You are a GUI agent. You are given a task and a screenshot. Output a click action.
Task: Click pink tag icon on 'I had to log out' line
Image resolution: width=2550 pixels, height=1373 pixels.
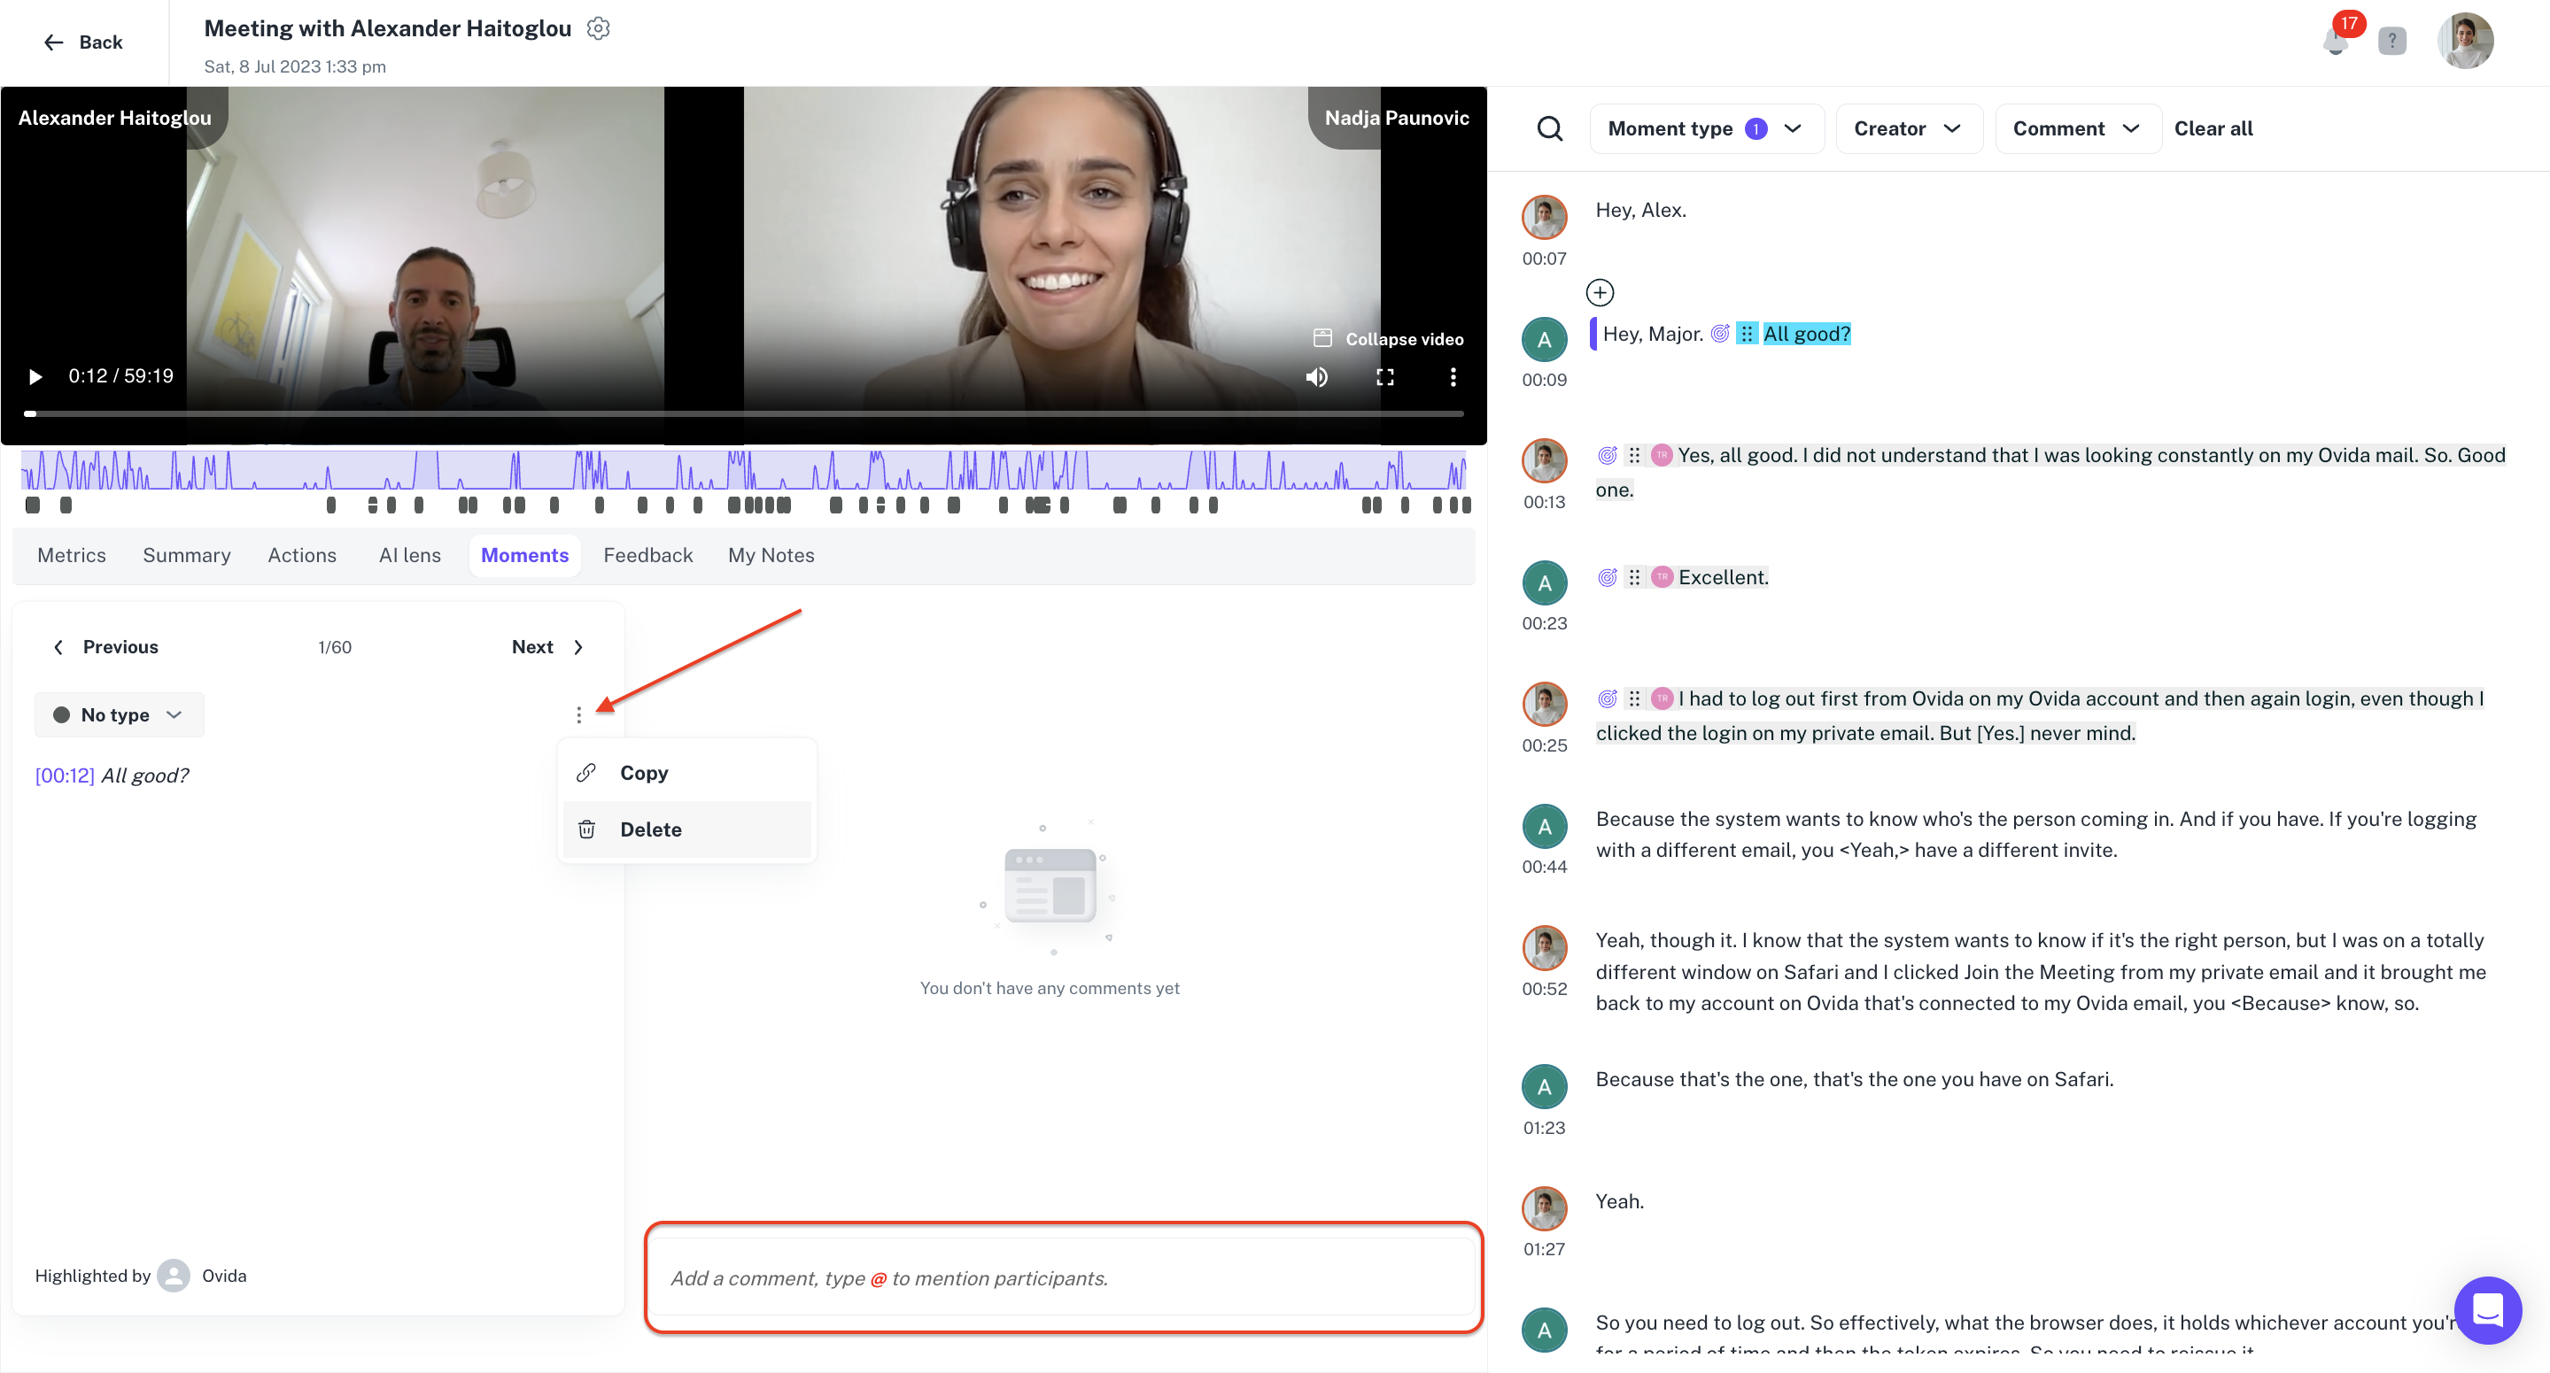[1662, 698]
